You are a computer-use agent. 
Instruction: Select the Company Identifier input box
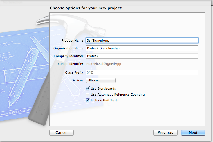[x=142, y=56]
